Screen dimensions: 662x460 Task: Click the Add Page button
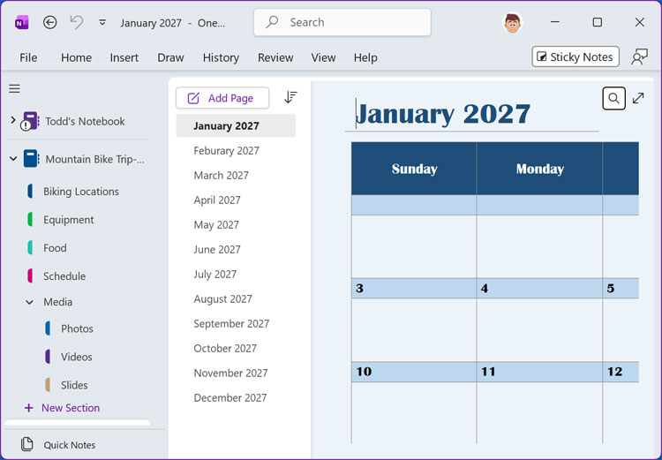coord(222,98)
